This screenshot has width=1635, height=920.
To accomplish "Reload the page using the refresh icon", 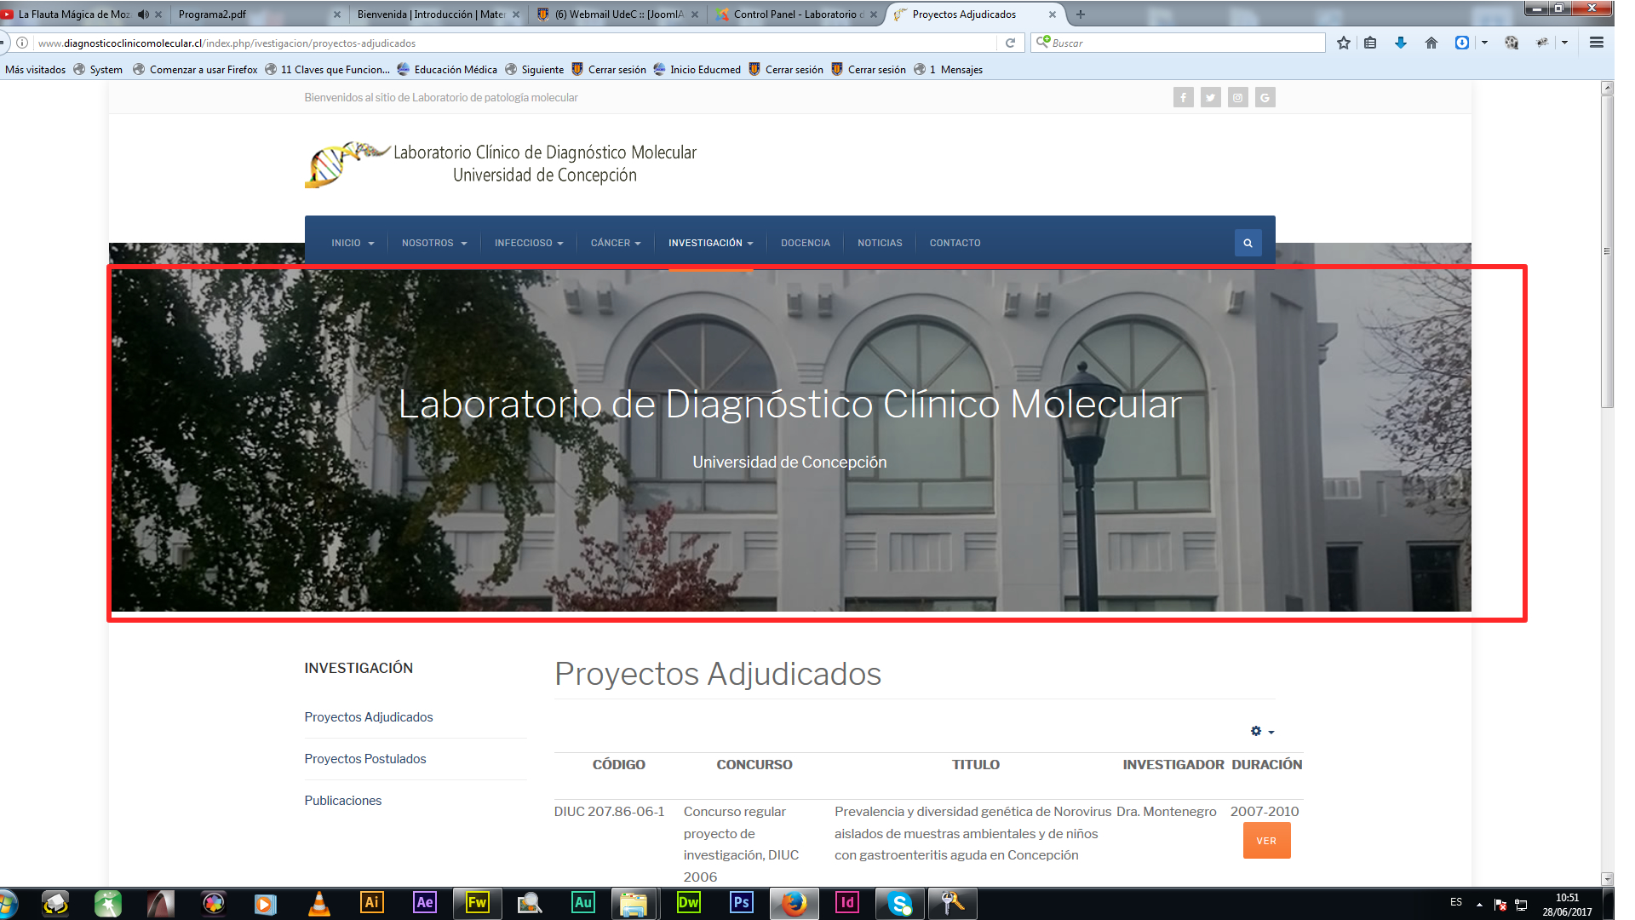I will [x=1010, y=43].
